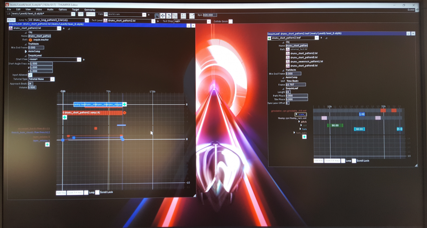
Task: Open the Gameplay menu
Action: click(89, 9)
